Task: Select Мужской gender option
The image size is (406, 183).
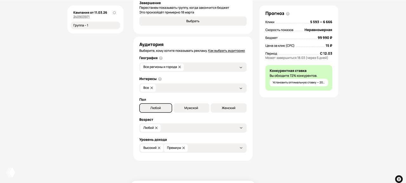Action: click(191, 108)
